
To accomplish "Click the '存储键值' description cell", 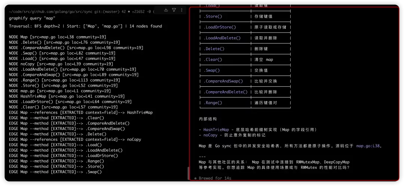I will point(263,16).
